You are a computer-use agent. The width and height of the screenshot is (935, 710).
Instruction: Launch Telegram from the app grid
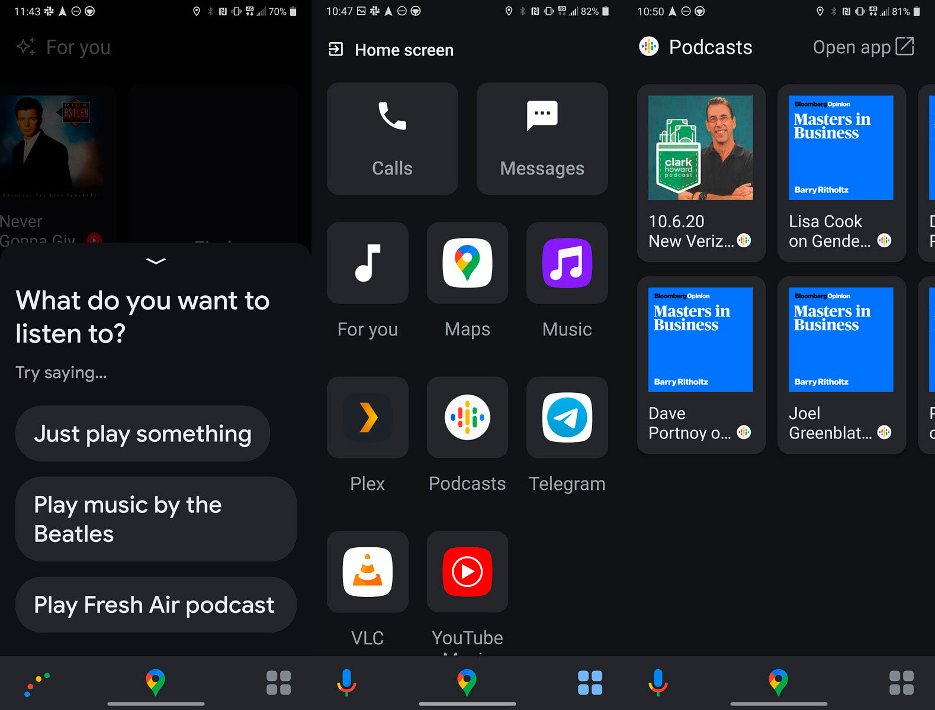click(x=567, y=417)
